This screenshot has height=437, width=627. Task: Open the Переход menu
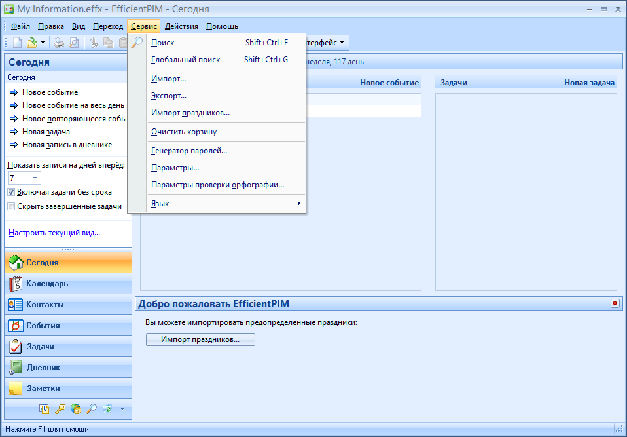[108, 26]
